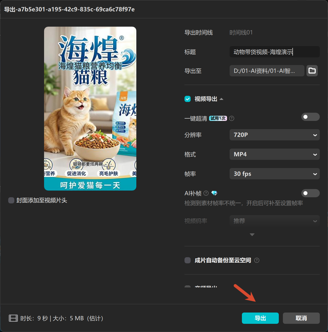
Task: Click help icon next to AI补帧
Action: [x=206, y=193]
